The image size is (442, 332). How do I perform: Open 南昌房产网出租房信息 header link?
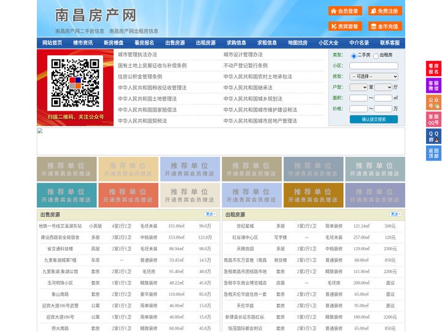(x=134, y=31)
